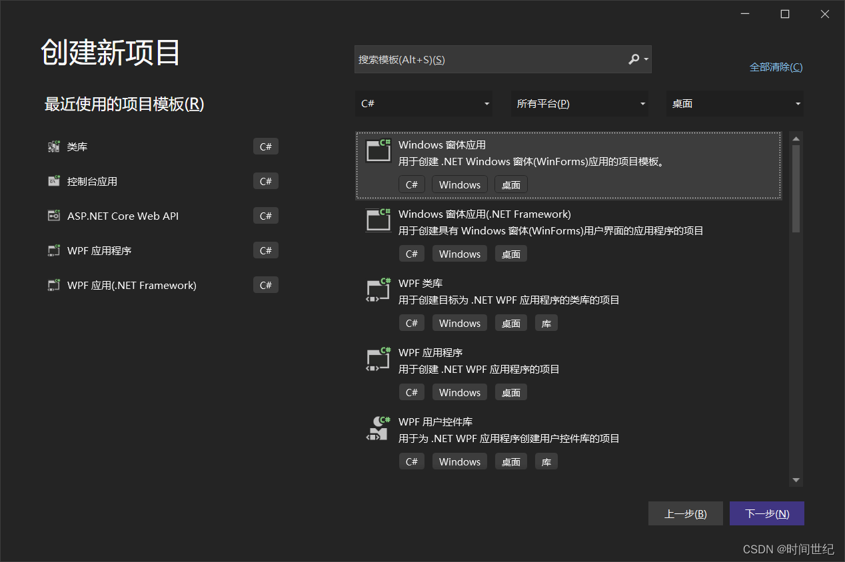The height and width of the screenshot is (562, 845).
Task: Select the WPF 用户控件库 template icon
Action: pos(378,427)
